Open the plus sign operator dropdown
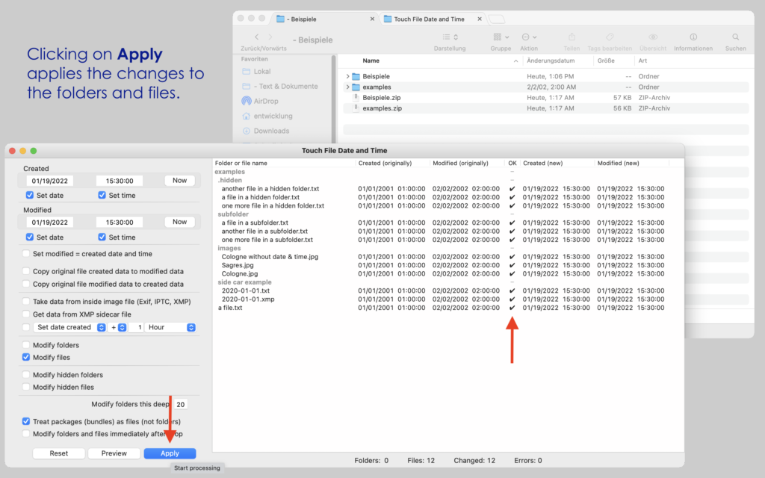The image size is (765, 478). (x=118, y=327)
